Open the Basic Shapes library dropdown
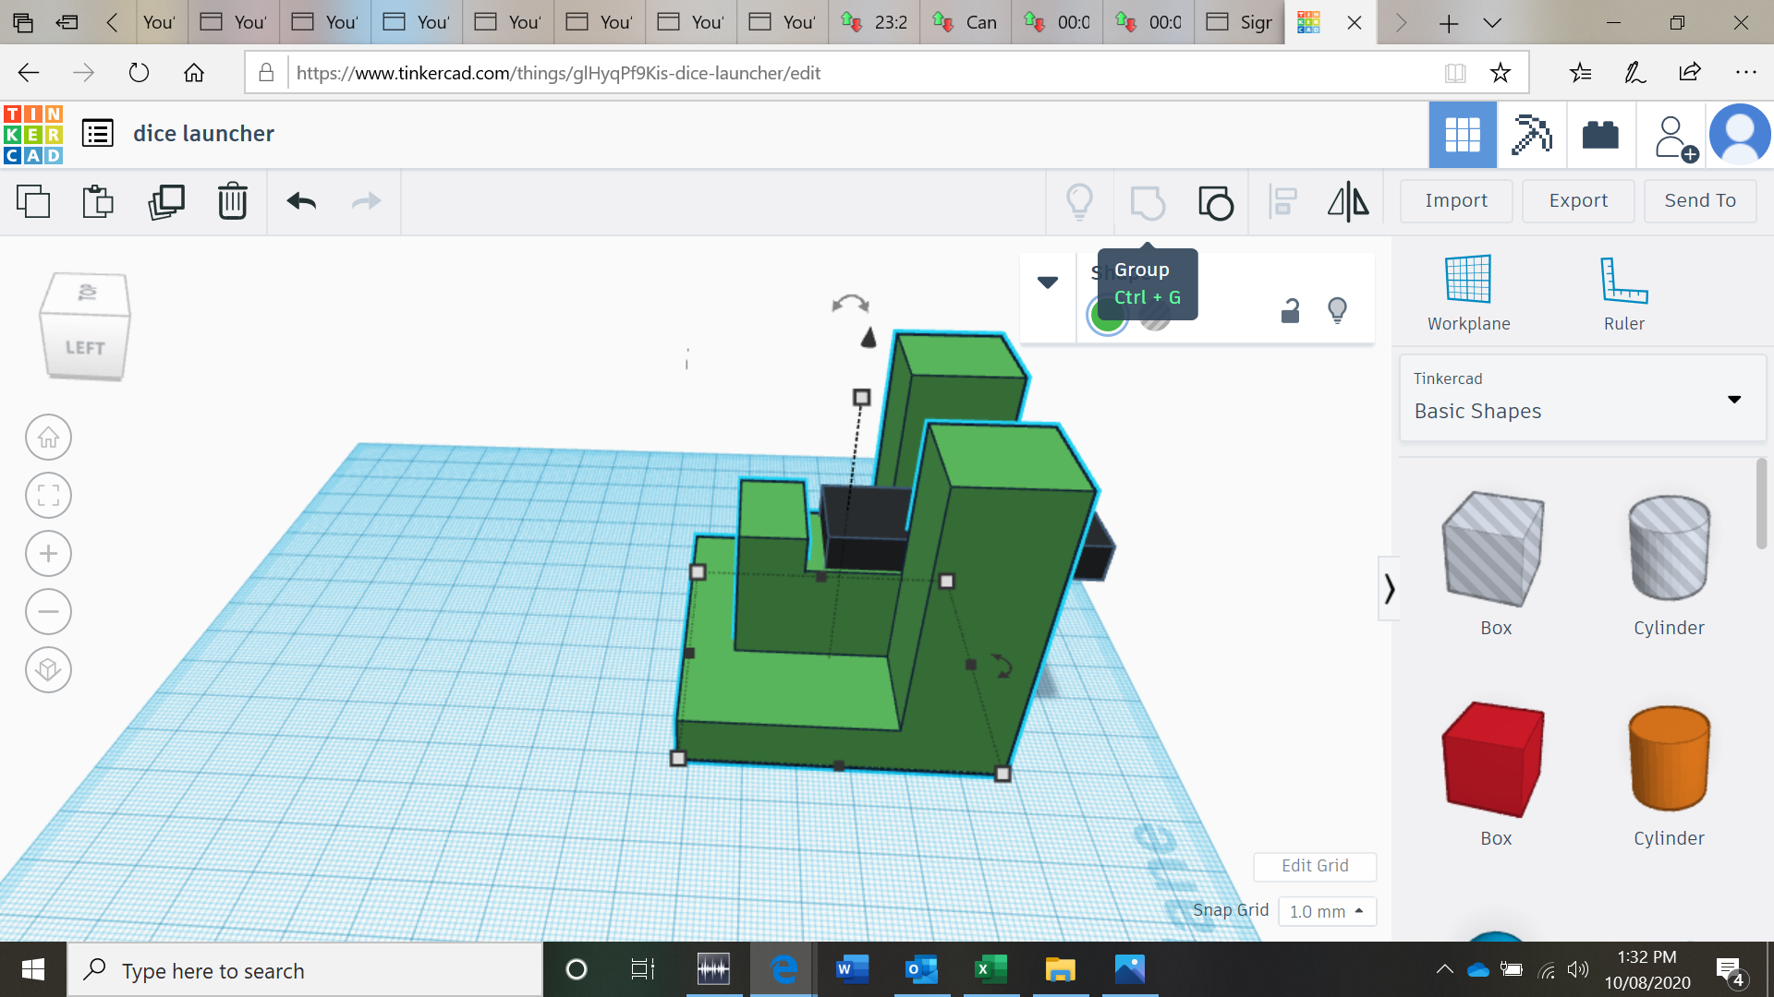Image resolution: width=1774 pixels, height=997 pixels. click(1582, 398)
